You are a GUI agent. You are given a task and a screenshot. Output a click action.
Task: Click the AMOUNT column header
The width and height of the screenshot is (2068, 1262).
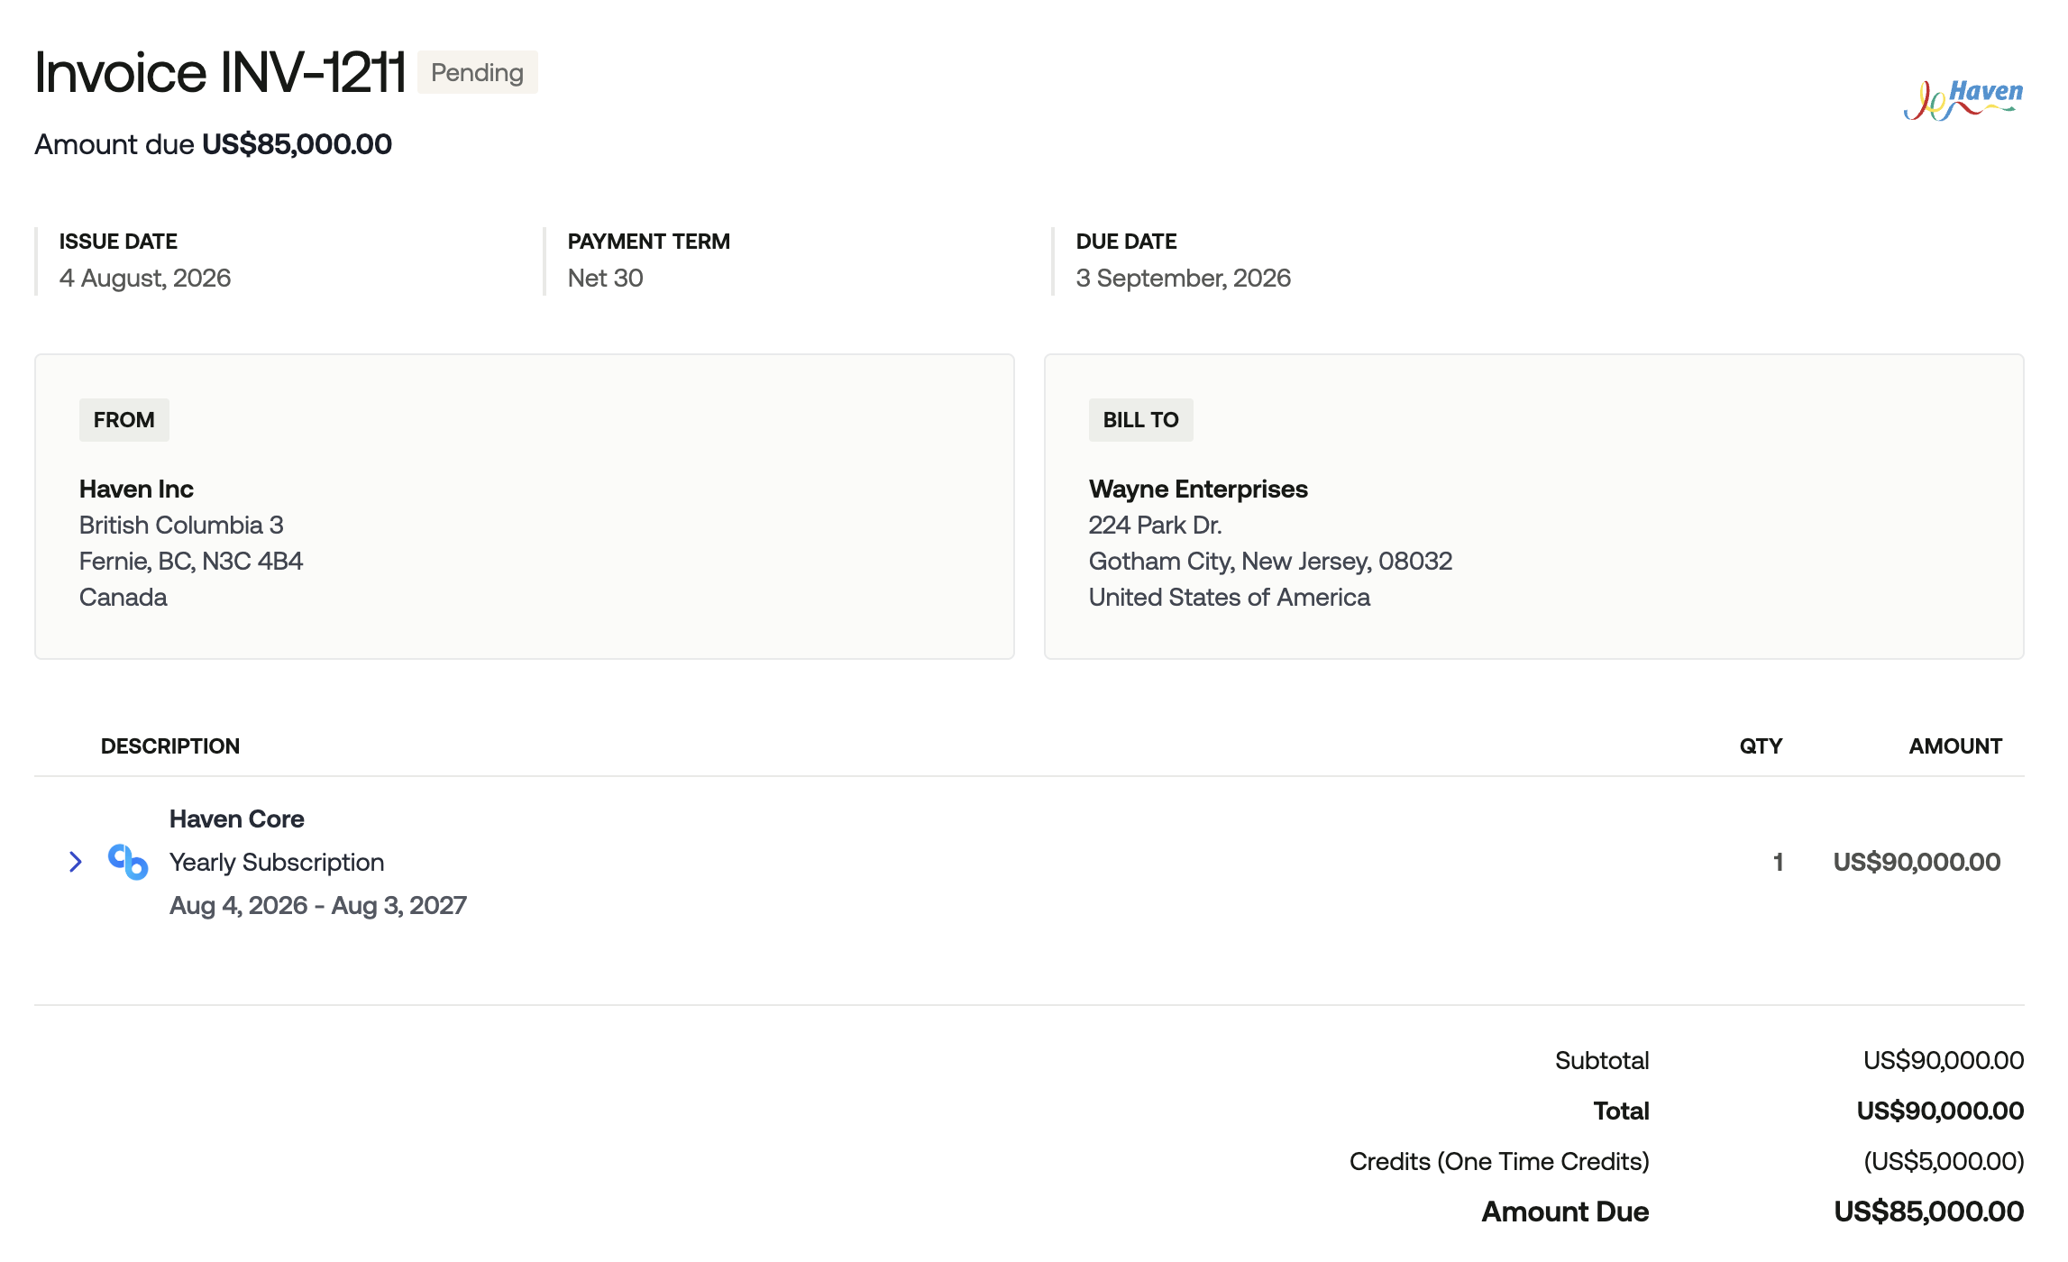(1955, 746)
